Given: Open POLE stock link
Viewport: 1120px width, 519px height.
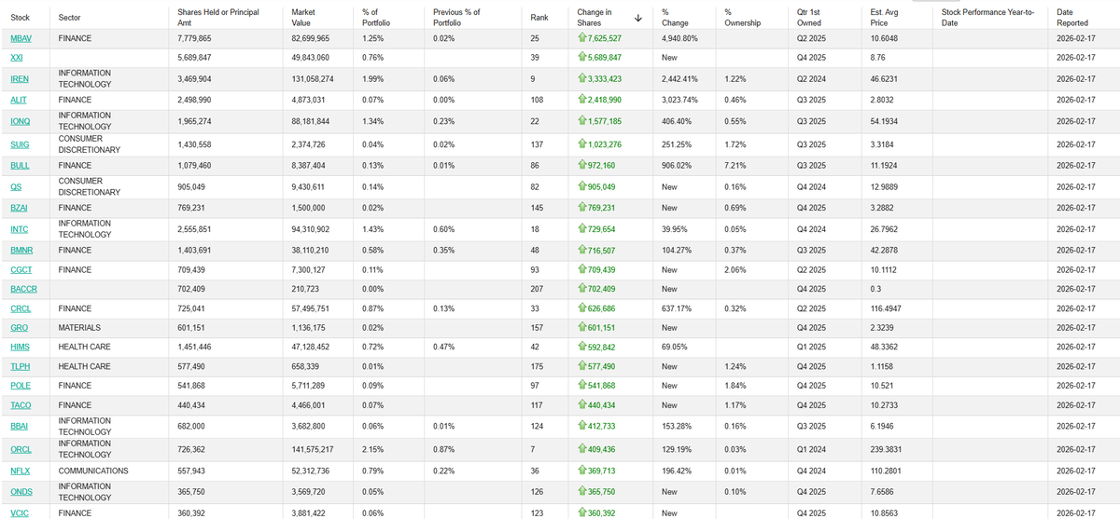Looking at the screenshot, I should 21,385.
